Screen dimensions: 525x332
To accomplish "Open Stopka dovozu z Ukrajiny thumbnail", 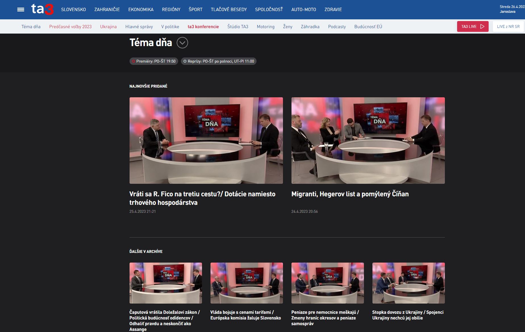I will tap(409, 283).
